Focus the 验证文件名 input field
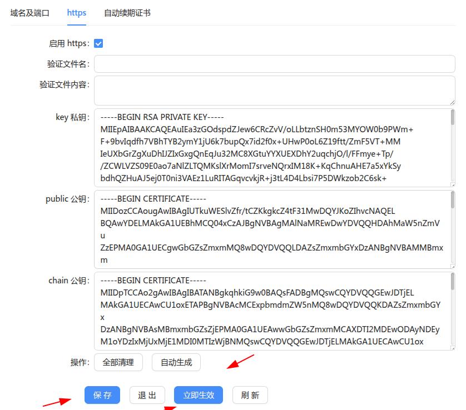 274,64
